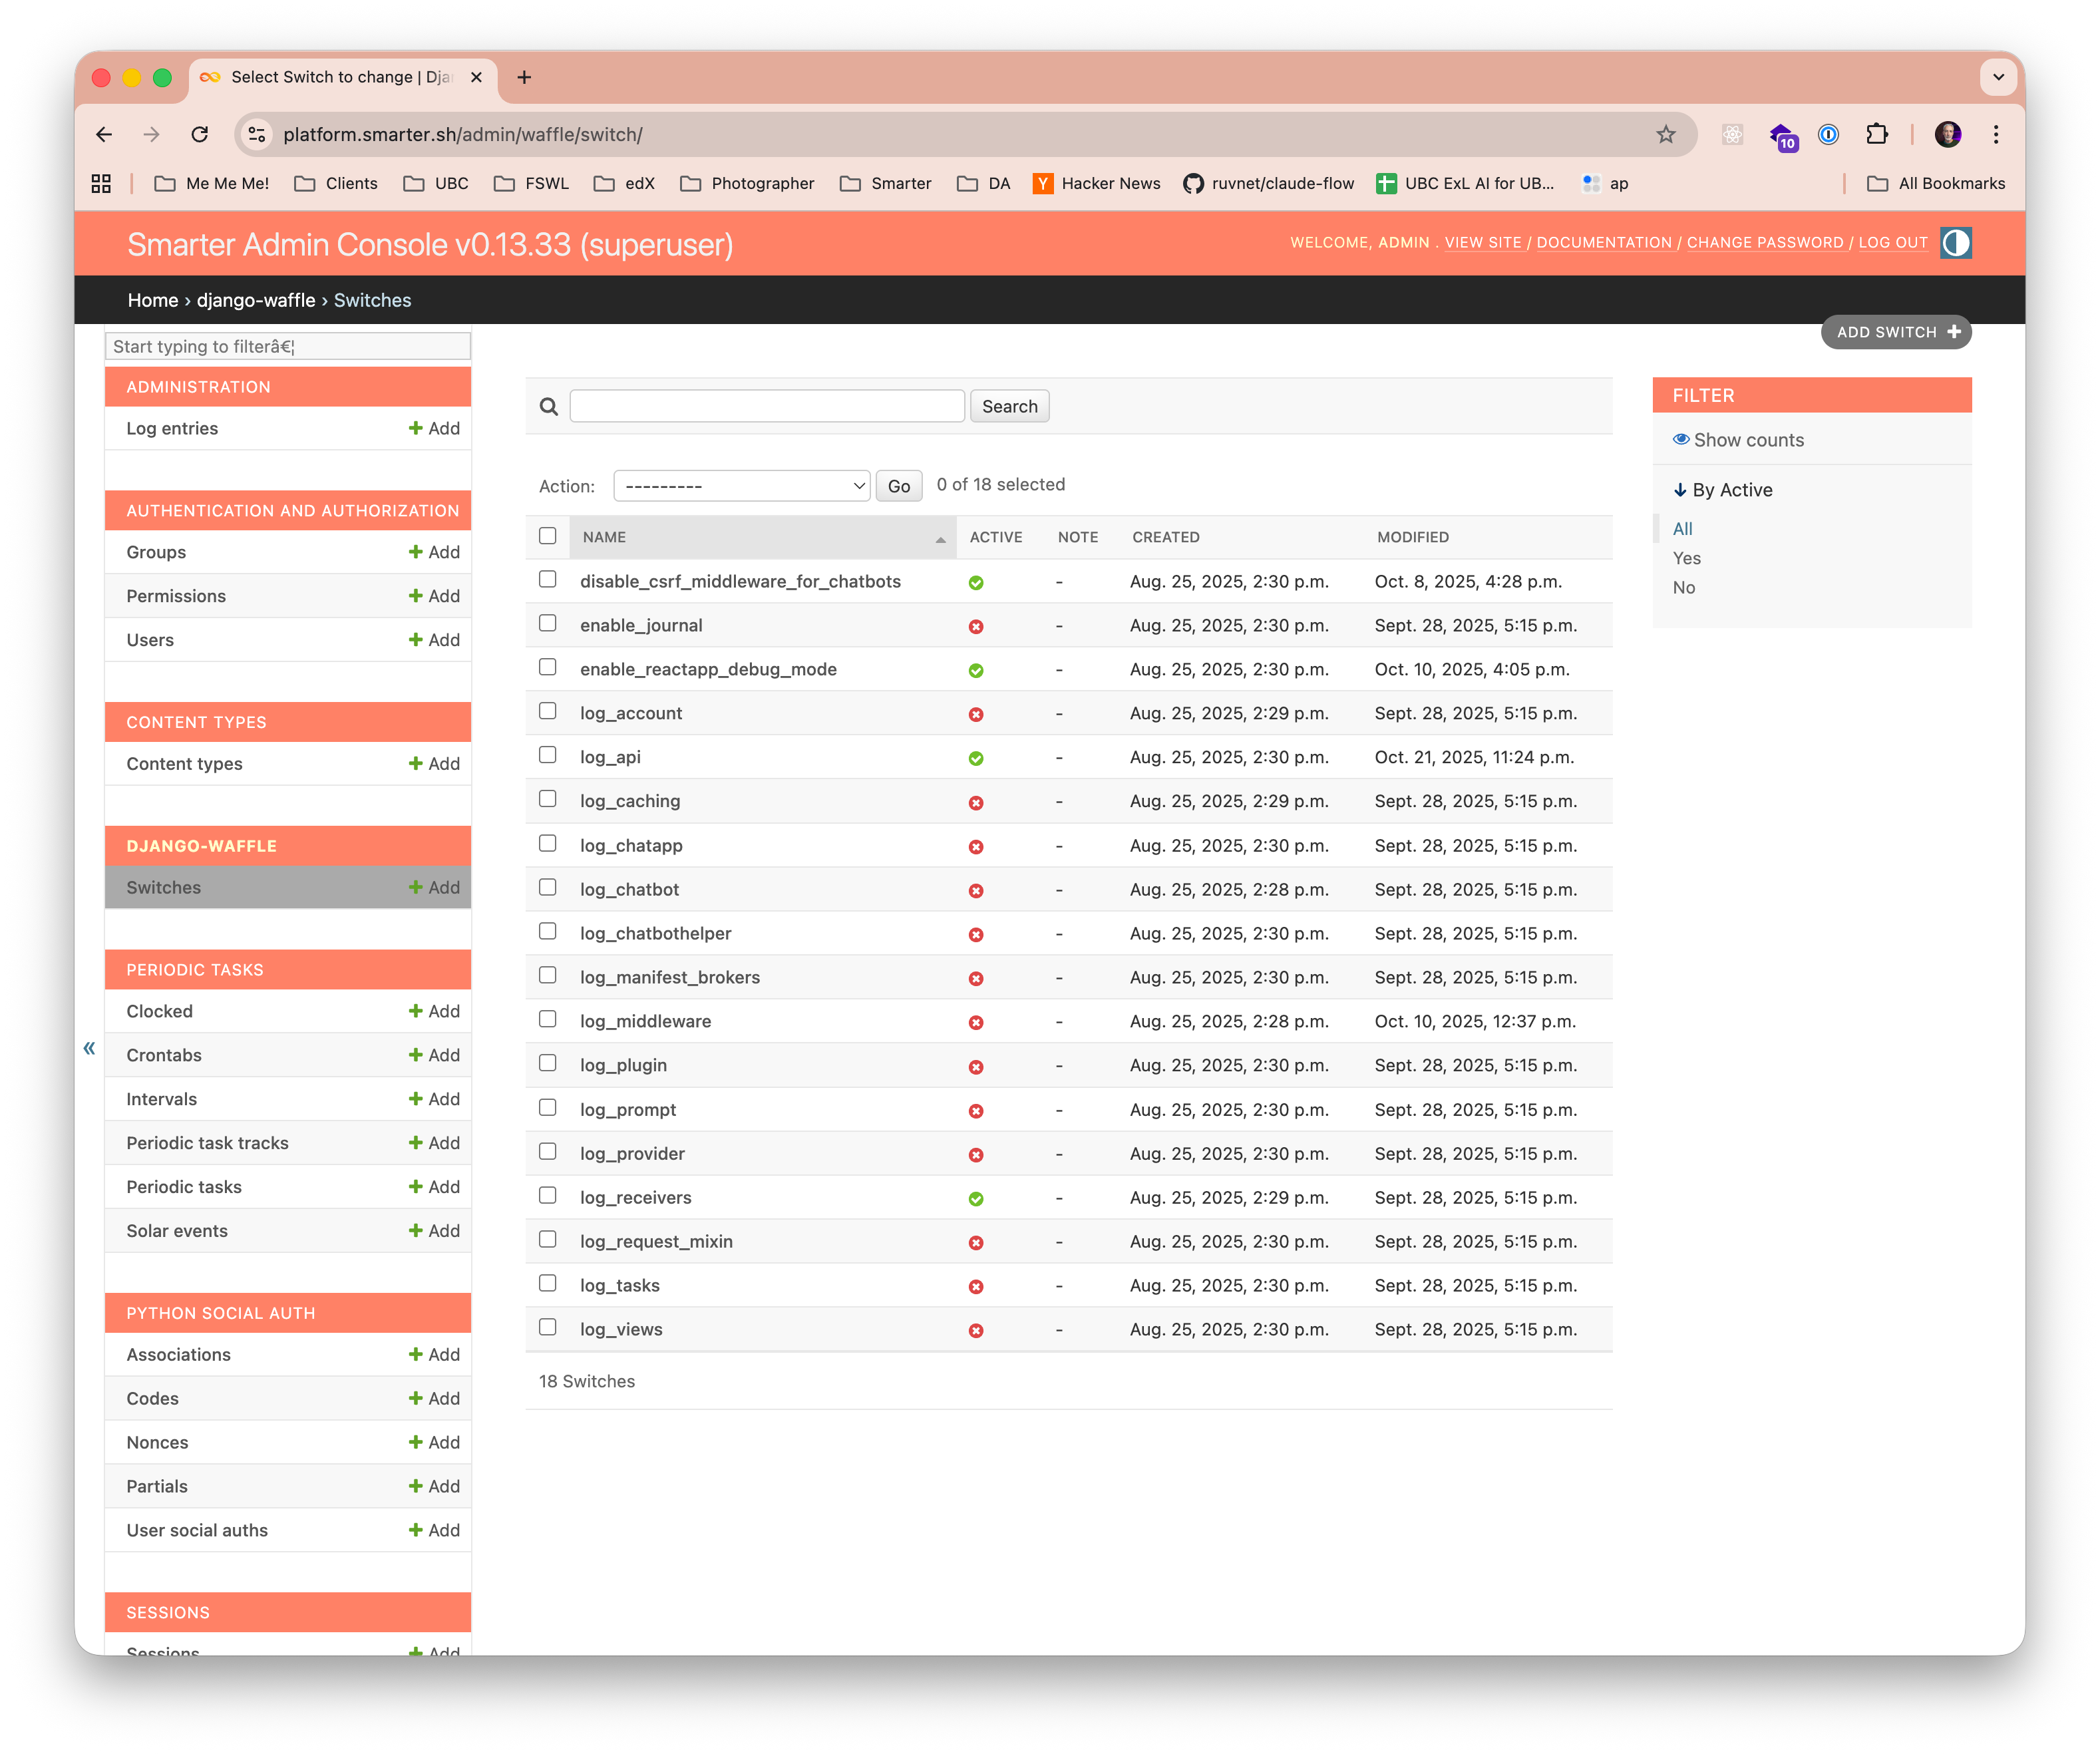Check the log_account row checkbox

(x=547, y=711)
